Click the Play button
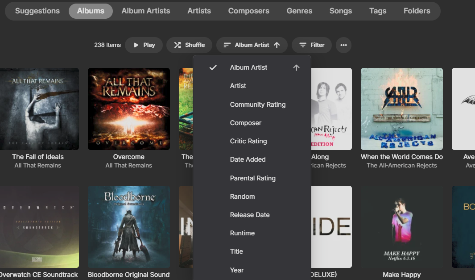 point(144,45)
